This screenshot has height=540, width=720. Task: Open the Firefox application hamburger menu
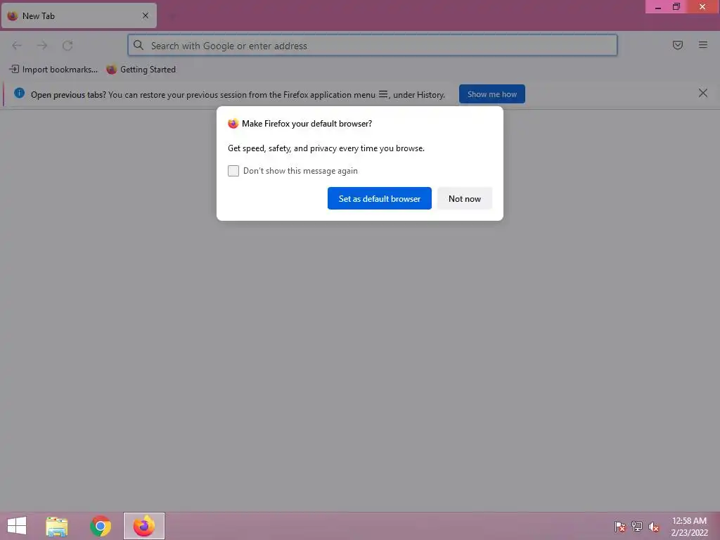[703, 45]
